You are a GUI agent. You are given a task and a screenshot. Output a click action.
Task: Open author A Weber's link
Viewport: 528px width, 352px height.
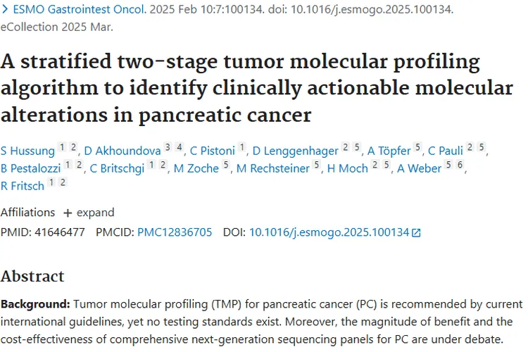tap(420, 168)
